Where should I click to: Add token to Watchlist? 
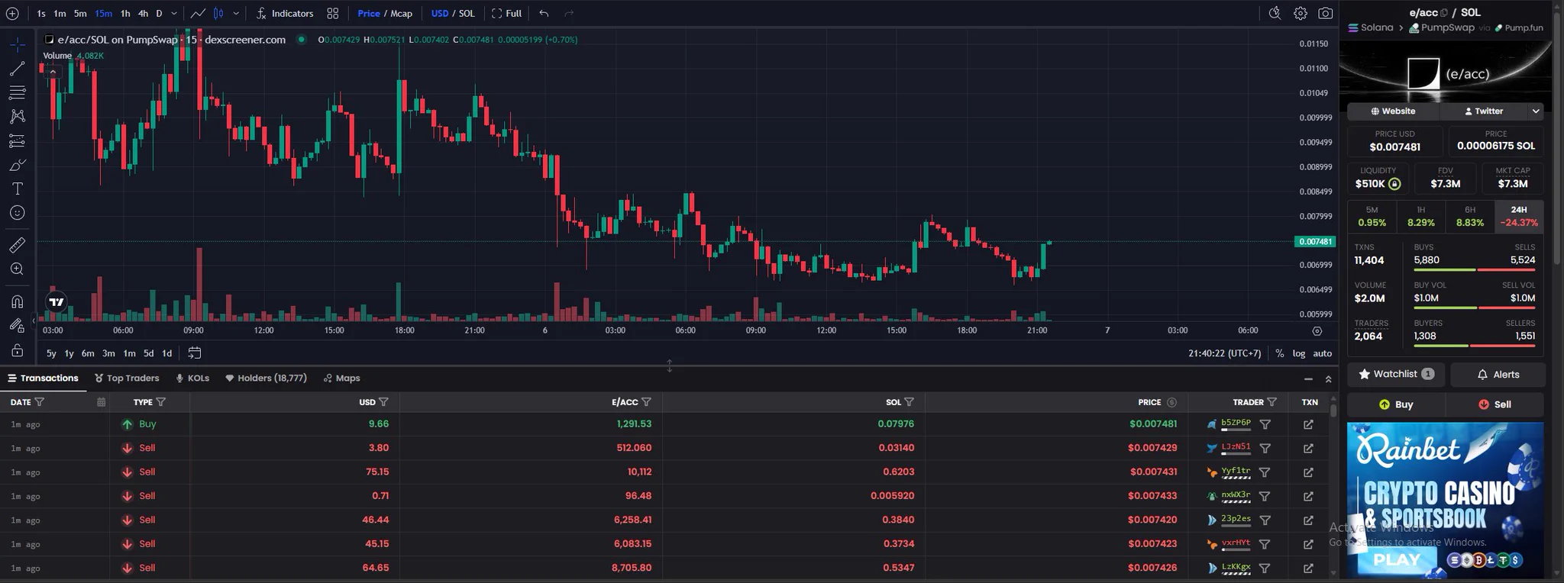(1396, 375)
